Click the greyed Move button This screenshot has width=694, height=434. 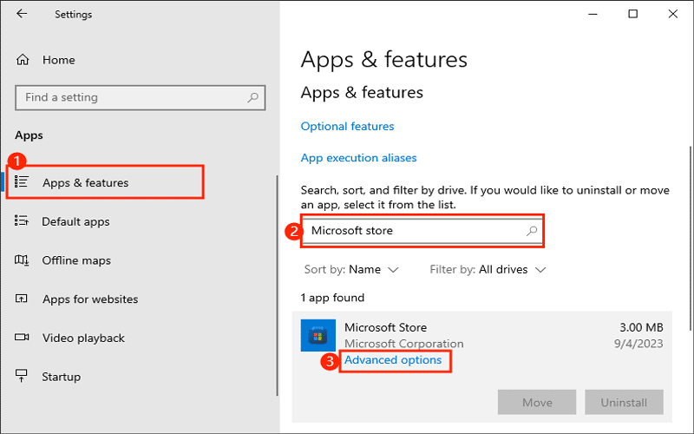click(x=537, y=402)
